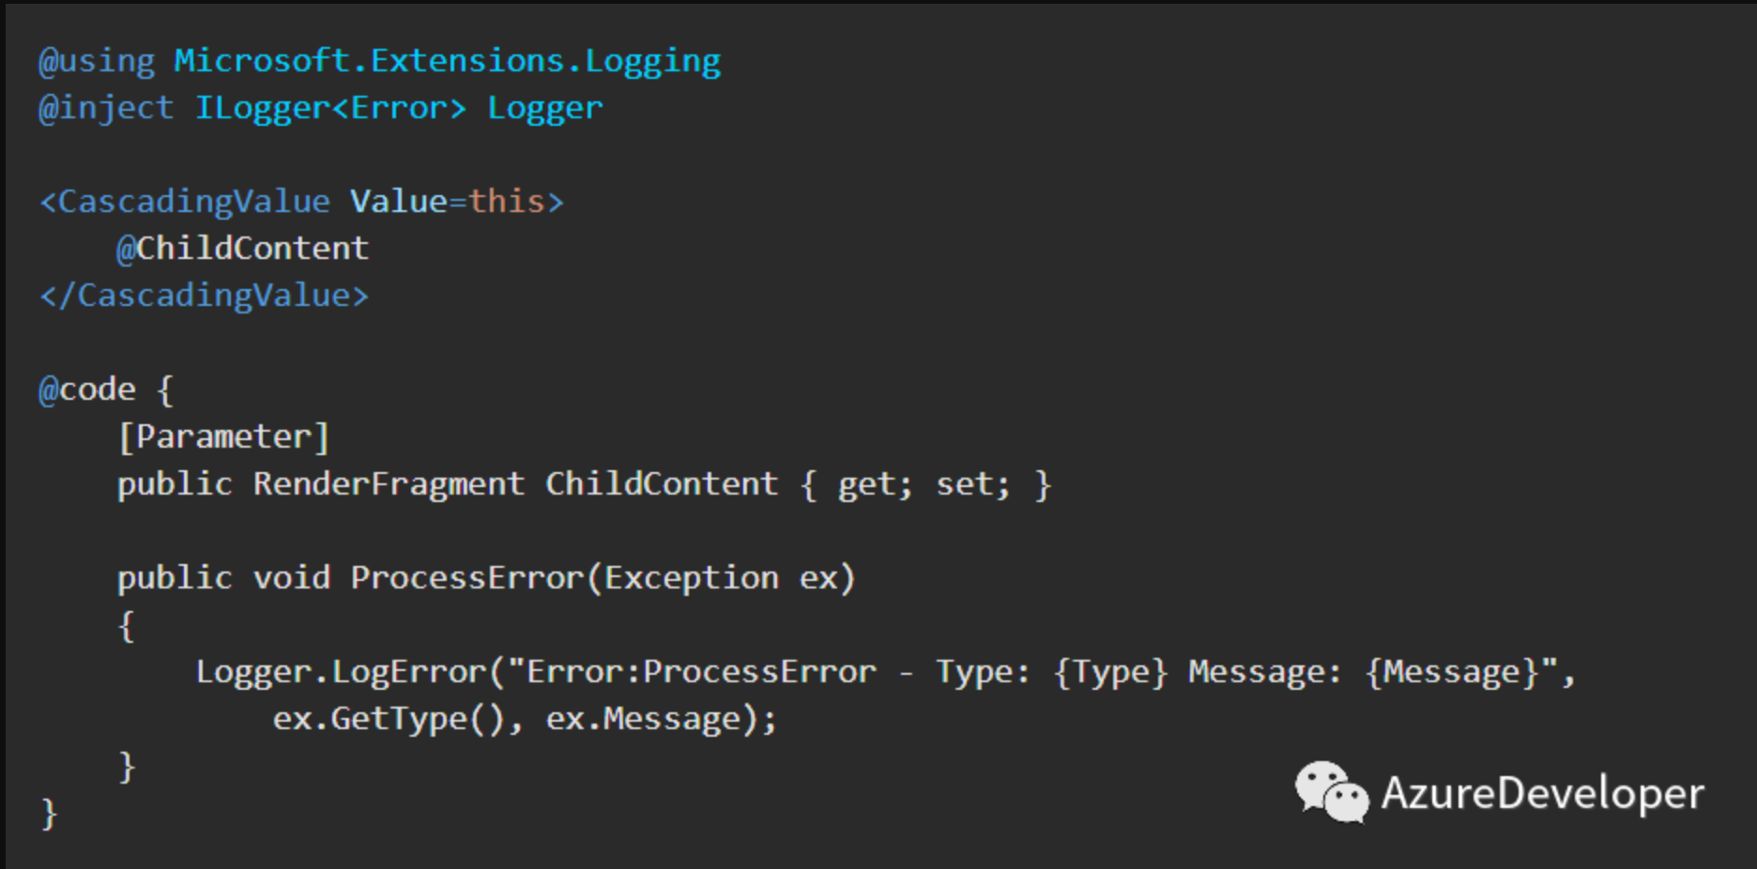Click the Logger property name on inject line

[544, 109]
